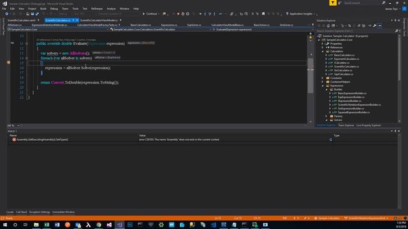Click the View Code icon in Solution Explorer
This screenshot has height=229, width=408.
[x=370, y=25]
